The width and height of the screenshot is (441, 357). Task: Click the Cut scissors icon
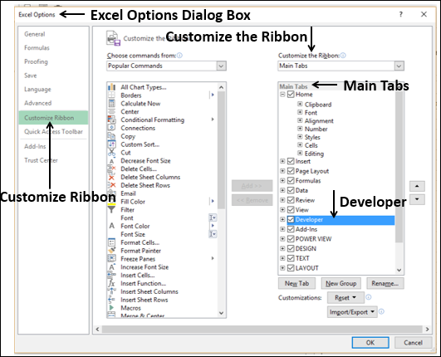point(111,153)
